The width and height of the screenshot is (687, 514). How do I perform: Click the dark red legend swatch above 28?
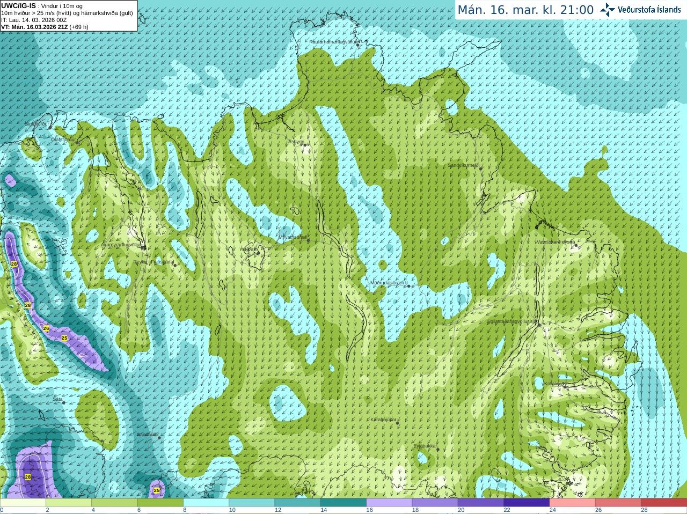pyautogui.click(x=664, y=503)
